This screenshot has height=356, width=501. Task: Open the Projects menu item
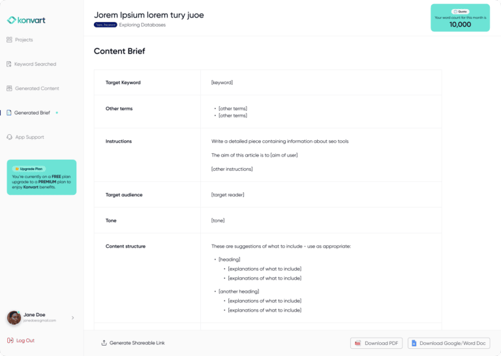[24, 40]
